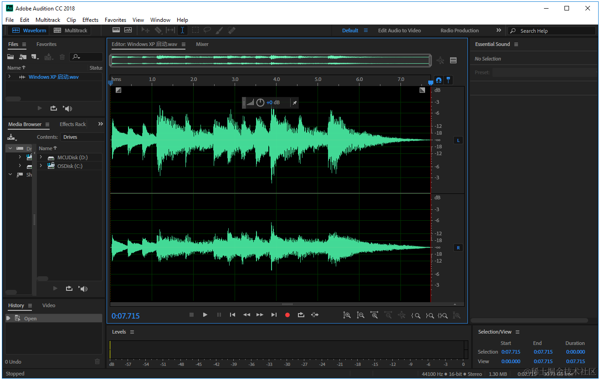
Task: Toggle Skip Selection button
Action: pyautogui.click(x=315, y=314)
